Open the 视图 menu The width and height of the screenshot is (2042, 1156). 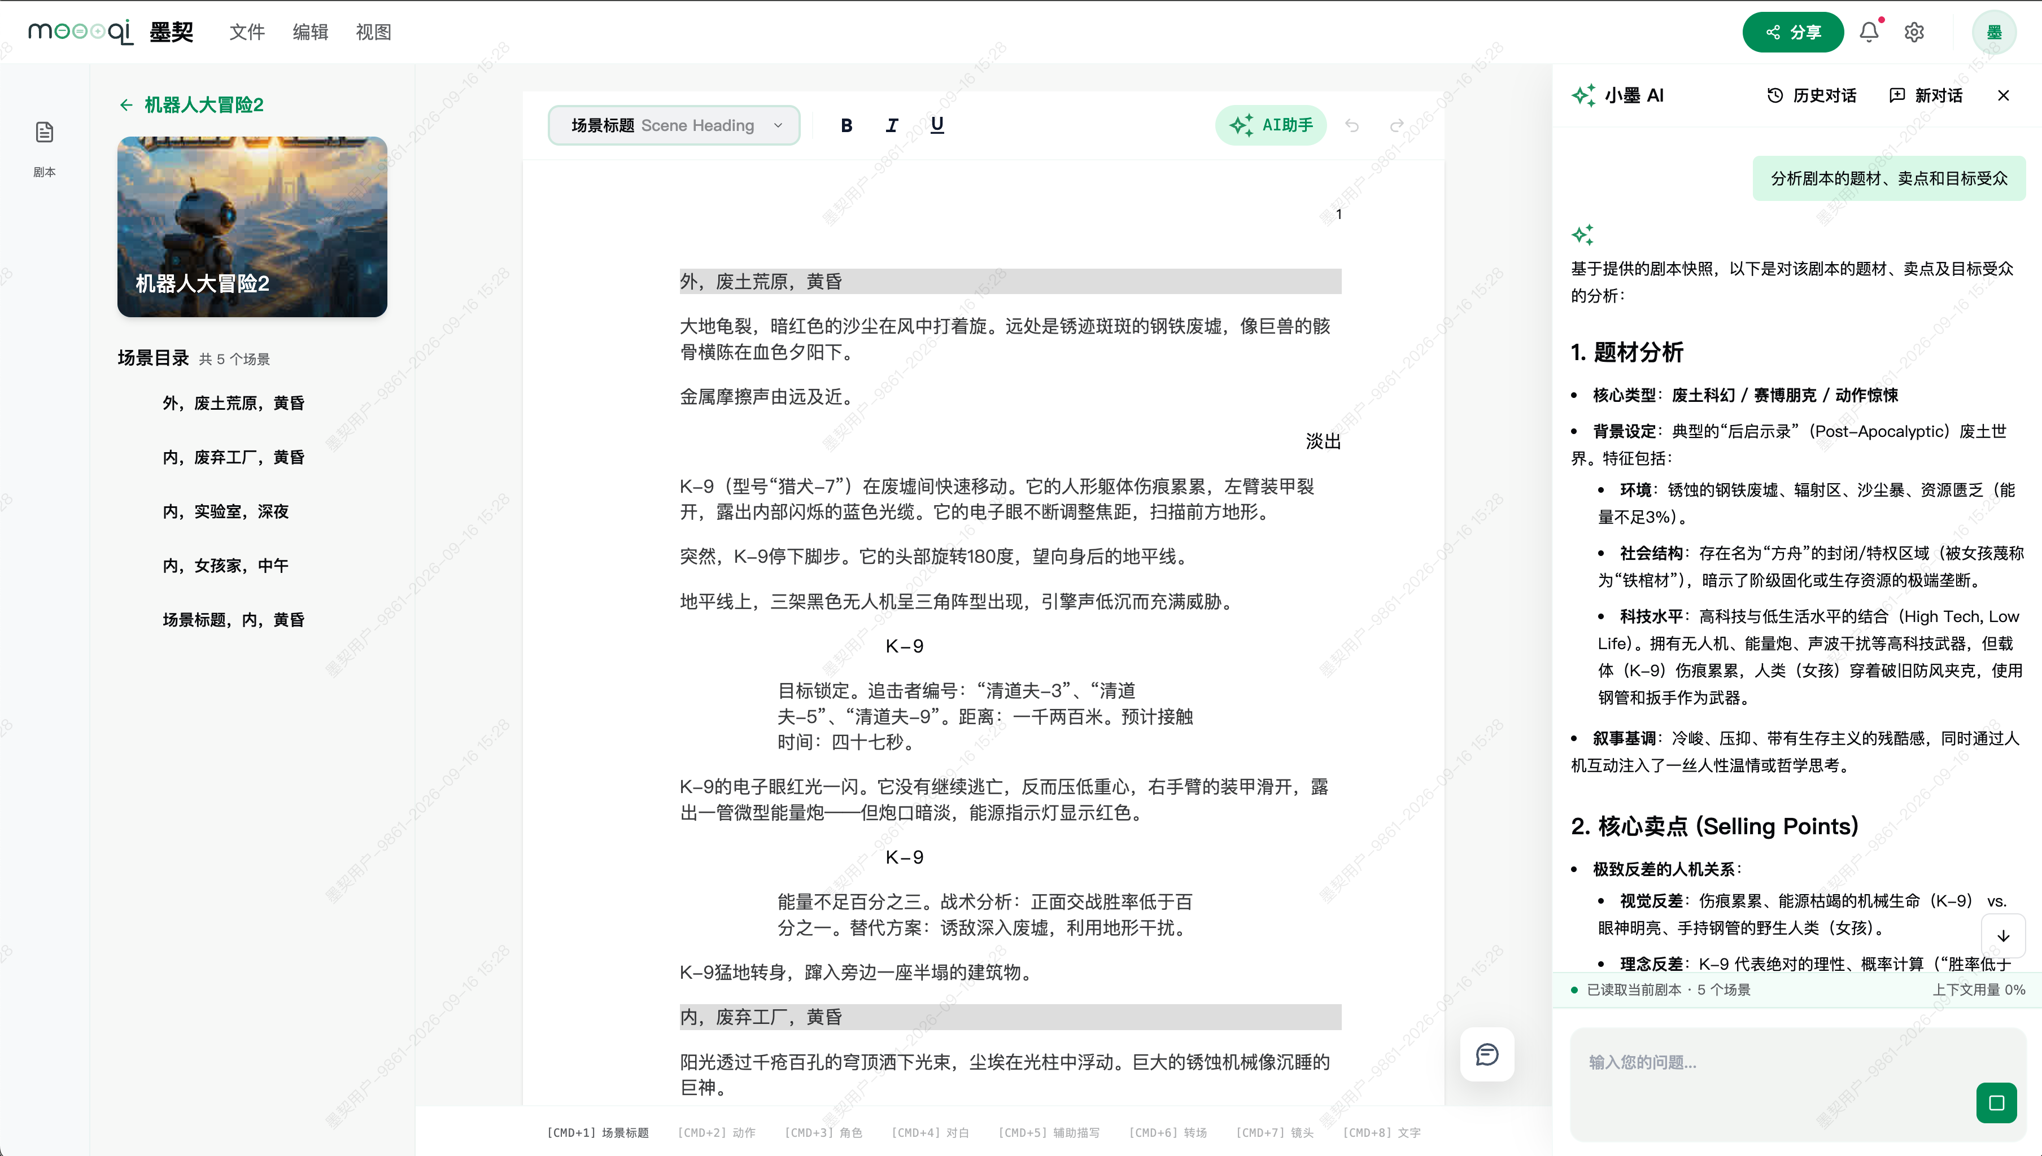(x=373, y=32)
